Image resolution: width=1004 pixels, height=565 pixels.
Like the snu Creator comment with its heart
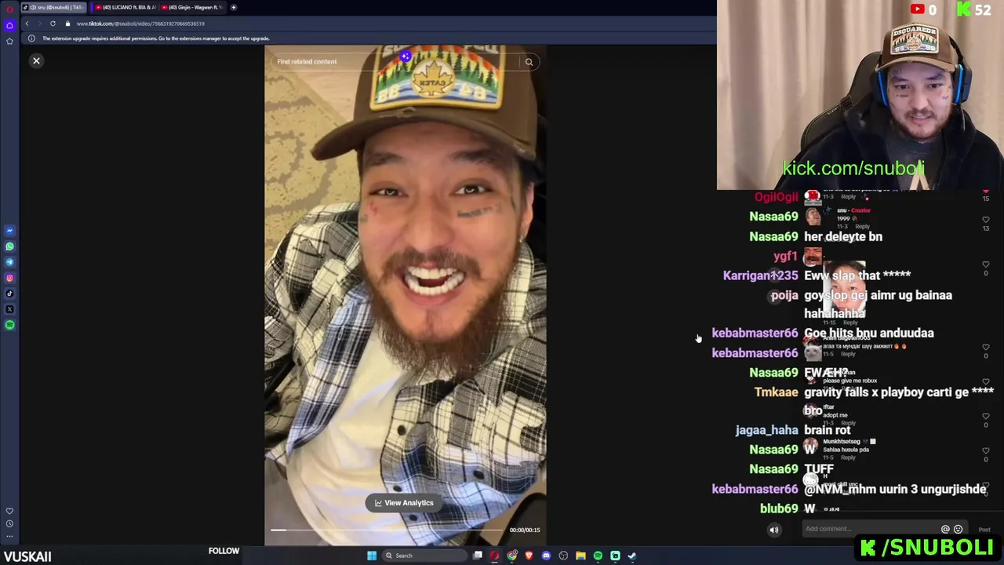click(x=986, y=220)
